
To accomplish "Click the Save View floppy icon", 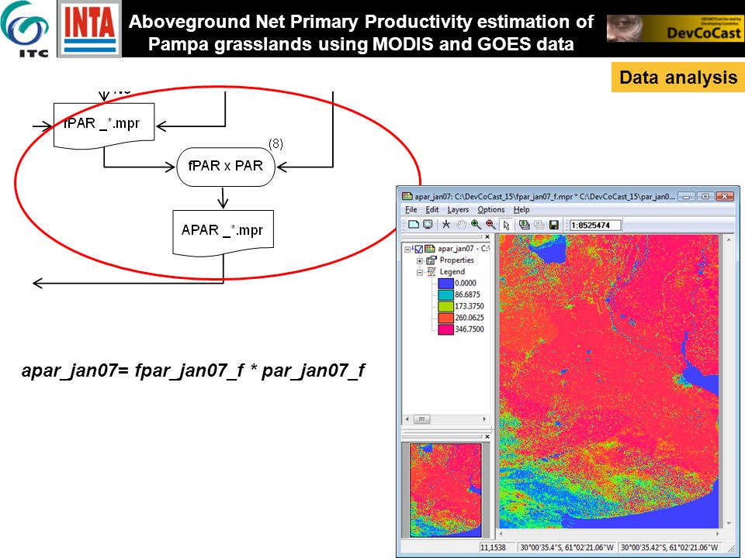I will (x=553, y=225).
